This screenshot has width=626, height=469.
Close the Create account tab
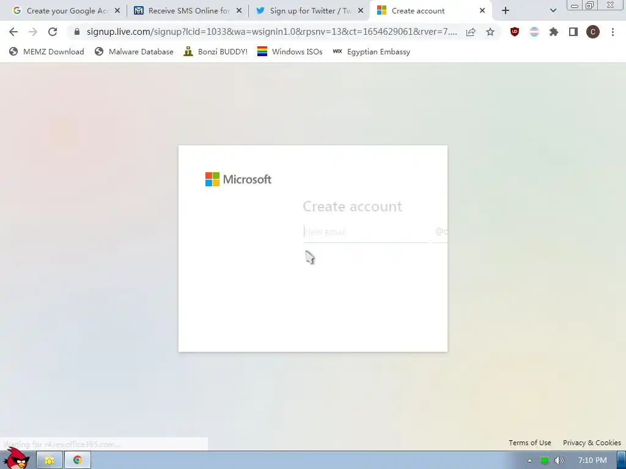click(x=482, y=11)
